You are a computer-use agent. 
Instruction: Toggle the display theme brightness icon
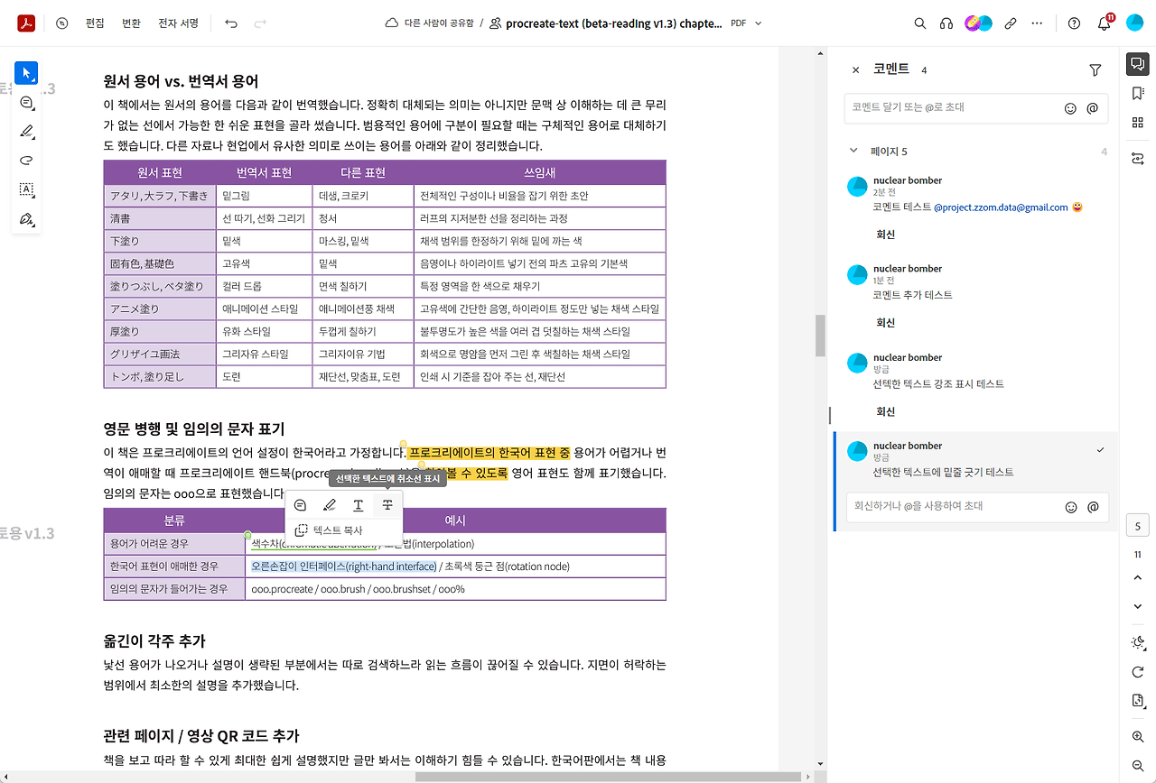[x=1137, y=642]
